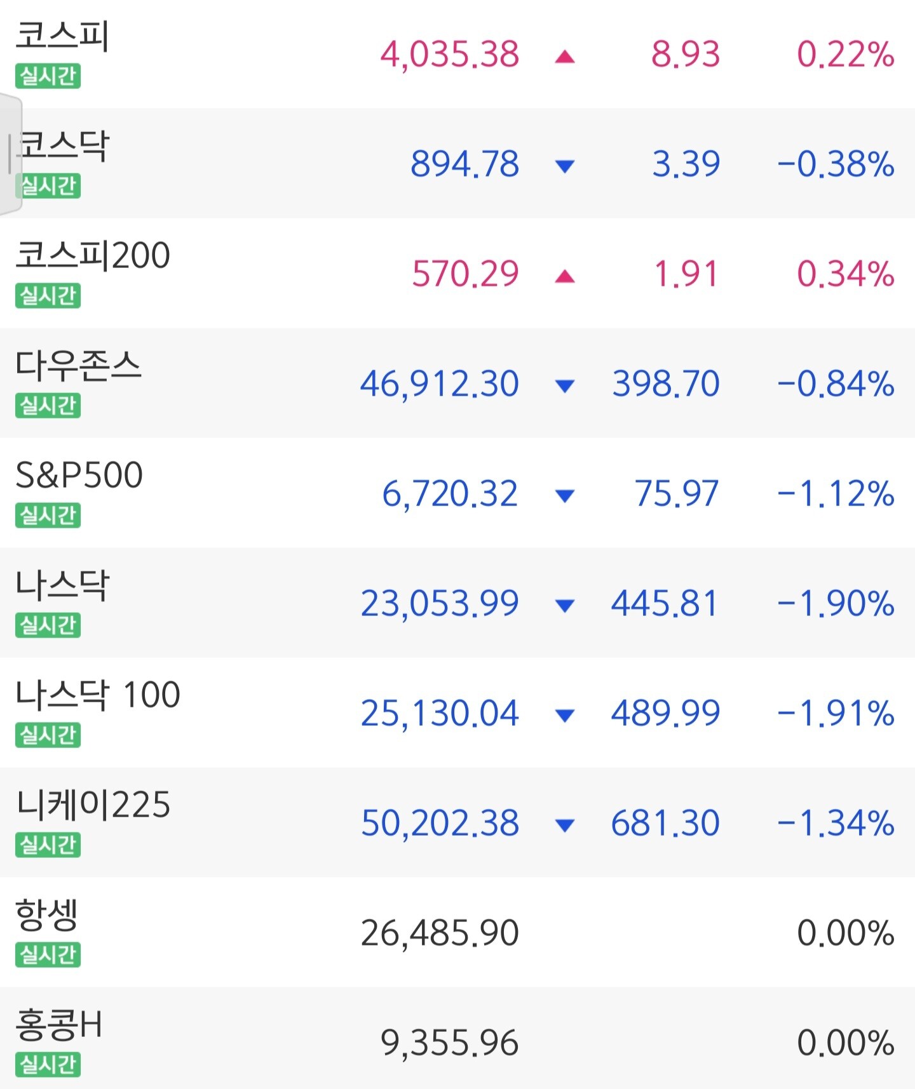Open the 코스피 index name
This screenshot has height=1089, width=915.
tap(62, 36)
